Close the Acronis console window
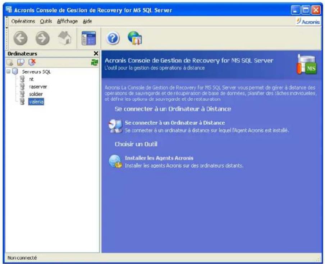325x264 pixels. (x=316, y=10)
